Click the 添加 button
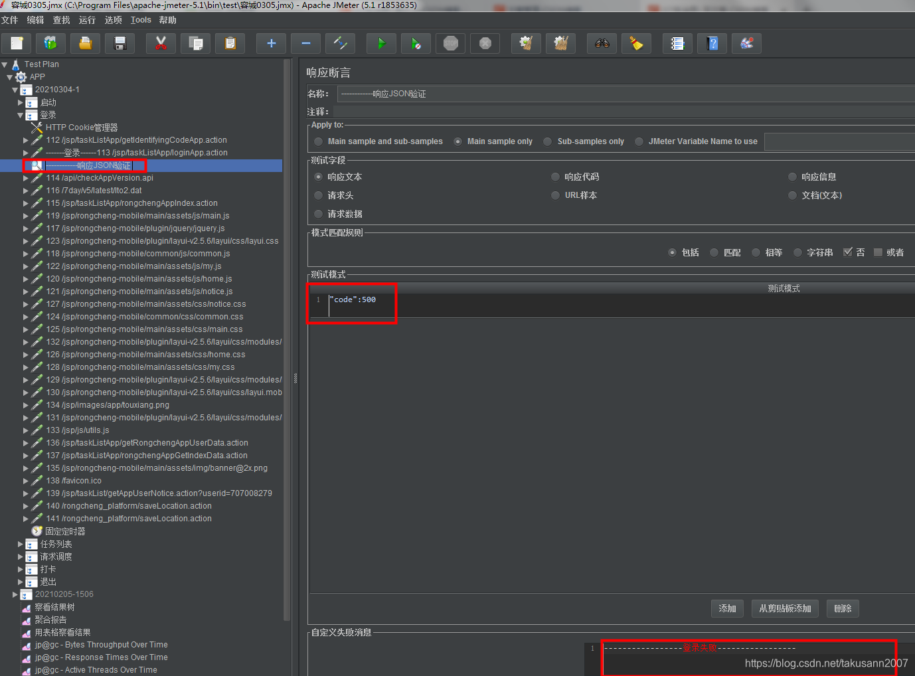Image resolution: width=915 pixels, height=676 pixels. (727, 608)
